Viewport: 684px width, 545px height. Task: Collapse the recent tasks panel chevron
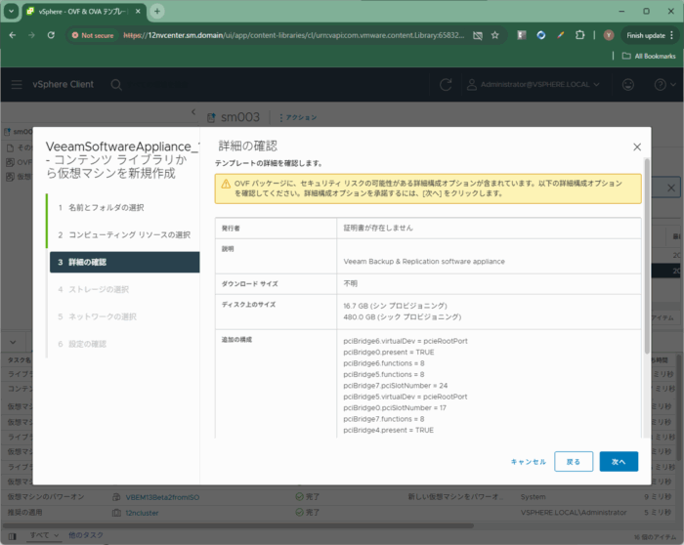[x=13, y=342]
